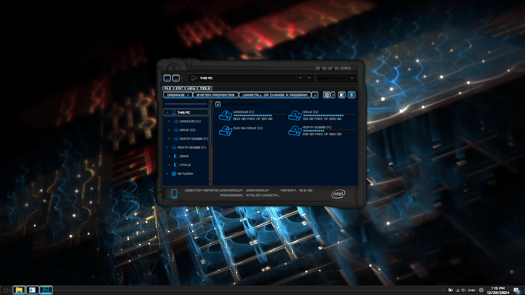The height and width of the screenshot is (295, 525).
Task: Open Photoshop from the taskbar
Action: click(46, 290)
